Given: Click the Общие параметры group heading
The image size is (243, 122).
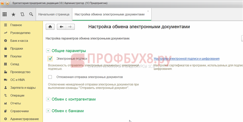Looking at the screenshot, I should 69,51.
